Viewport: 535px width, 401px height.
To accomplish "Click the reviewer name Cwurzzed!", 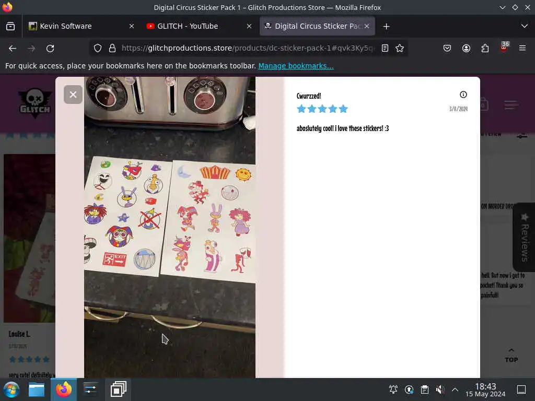I will [x=308, y=96].
